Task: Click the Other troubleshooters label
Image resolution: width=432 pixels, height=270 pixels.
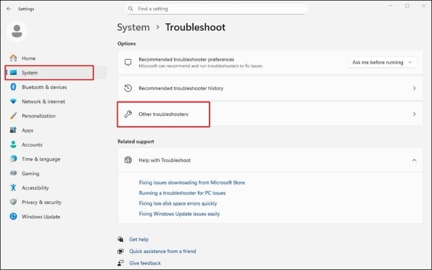Action: click(x=164, y=114)
